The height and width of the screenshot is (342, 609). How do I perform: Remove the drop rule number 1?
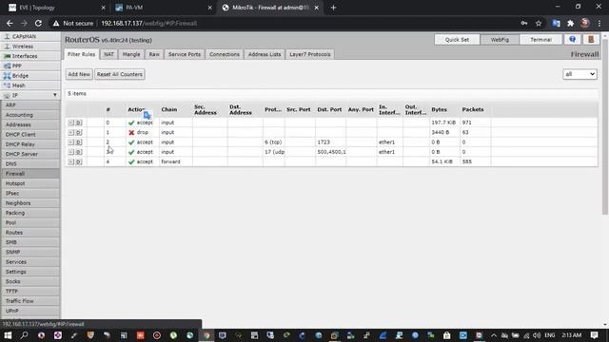[x=70, y=132]
